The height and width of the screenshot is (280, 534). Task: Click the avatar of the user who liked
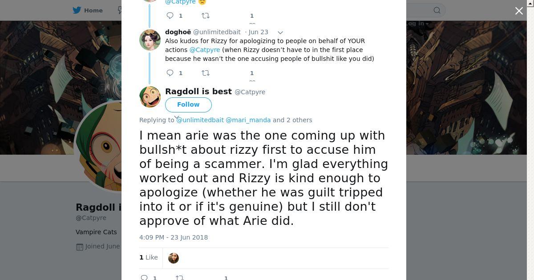tap(174, 258)
